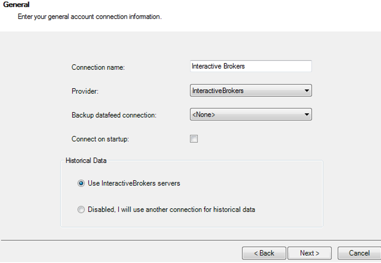
Task: Click the Historical Data group title
Action: (x=86, y=161)
